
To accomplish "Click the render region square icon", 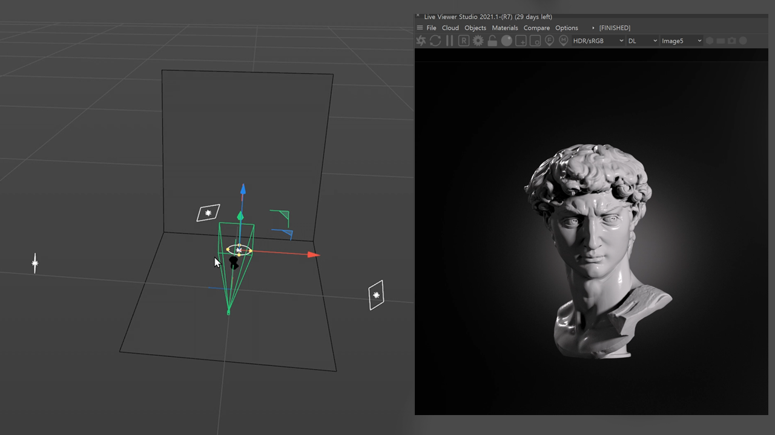I will [535, 40].
